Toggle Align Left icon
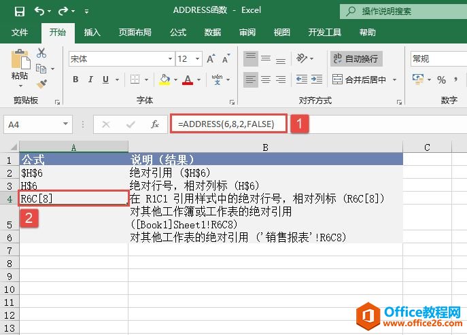The height and width of the screenshot is (335, 467). [x=250, y=80]
